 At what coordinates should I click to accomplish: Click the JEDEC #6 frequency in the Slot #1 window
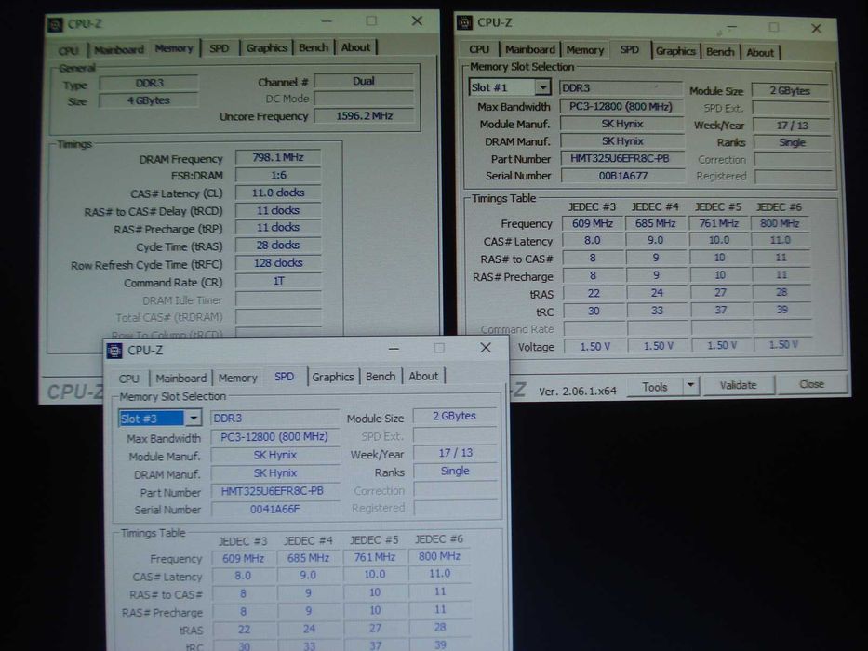click(x=780, y=223)
